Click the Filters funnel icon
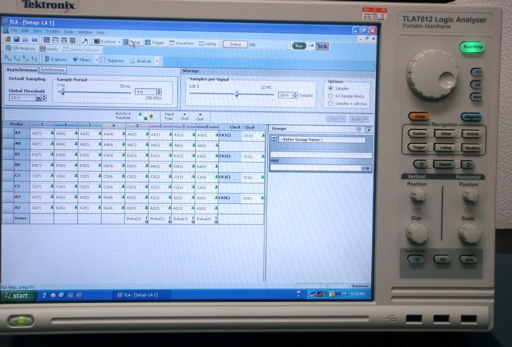Image resolution: width=512 pixels, height=347 pixels. pyautogui.click(x=76, y=59)
